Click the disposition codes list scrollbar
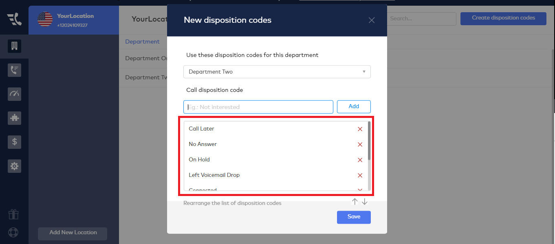Screen dimensions: 555x244 (x=369, y=141)
